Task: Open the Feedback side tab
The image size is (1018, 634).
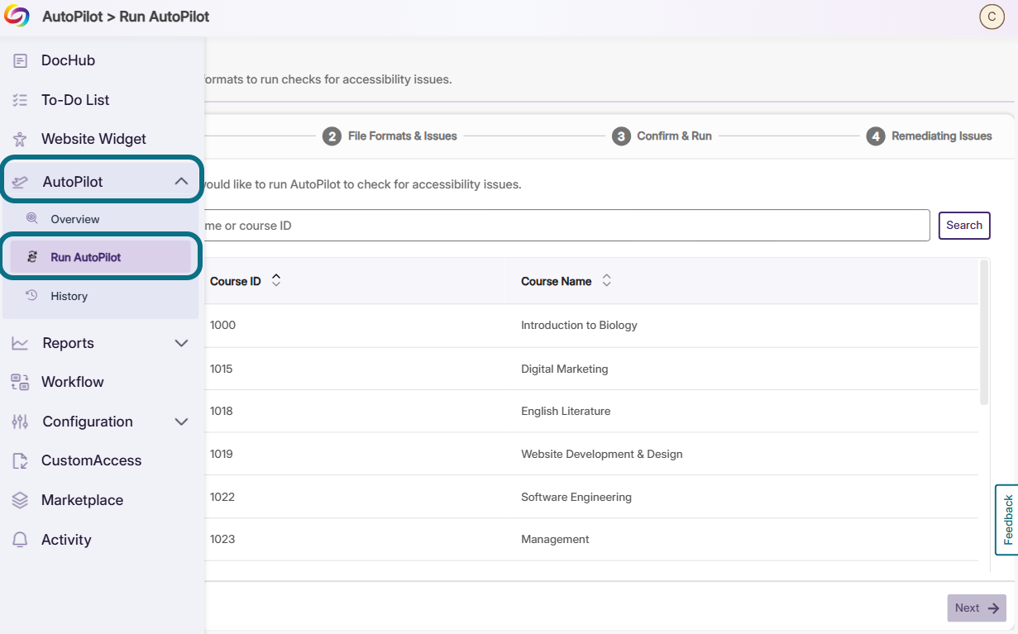Action: tap(1006, 520)
